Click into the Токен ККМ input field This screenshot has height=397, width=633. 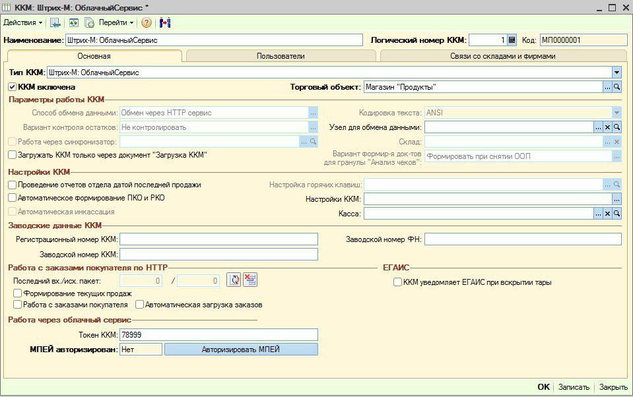coord(218,334)
